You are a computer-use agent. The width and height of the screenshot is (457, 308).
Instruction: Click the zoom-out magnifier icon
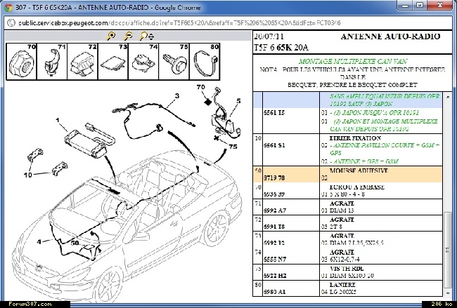pos(128,36)
